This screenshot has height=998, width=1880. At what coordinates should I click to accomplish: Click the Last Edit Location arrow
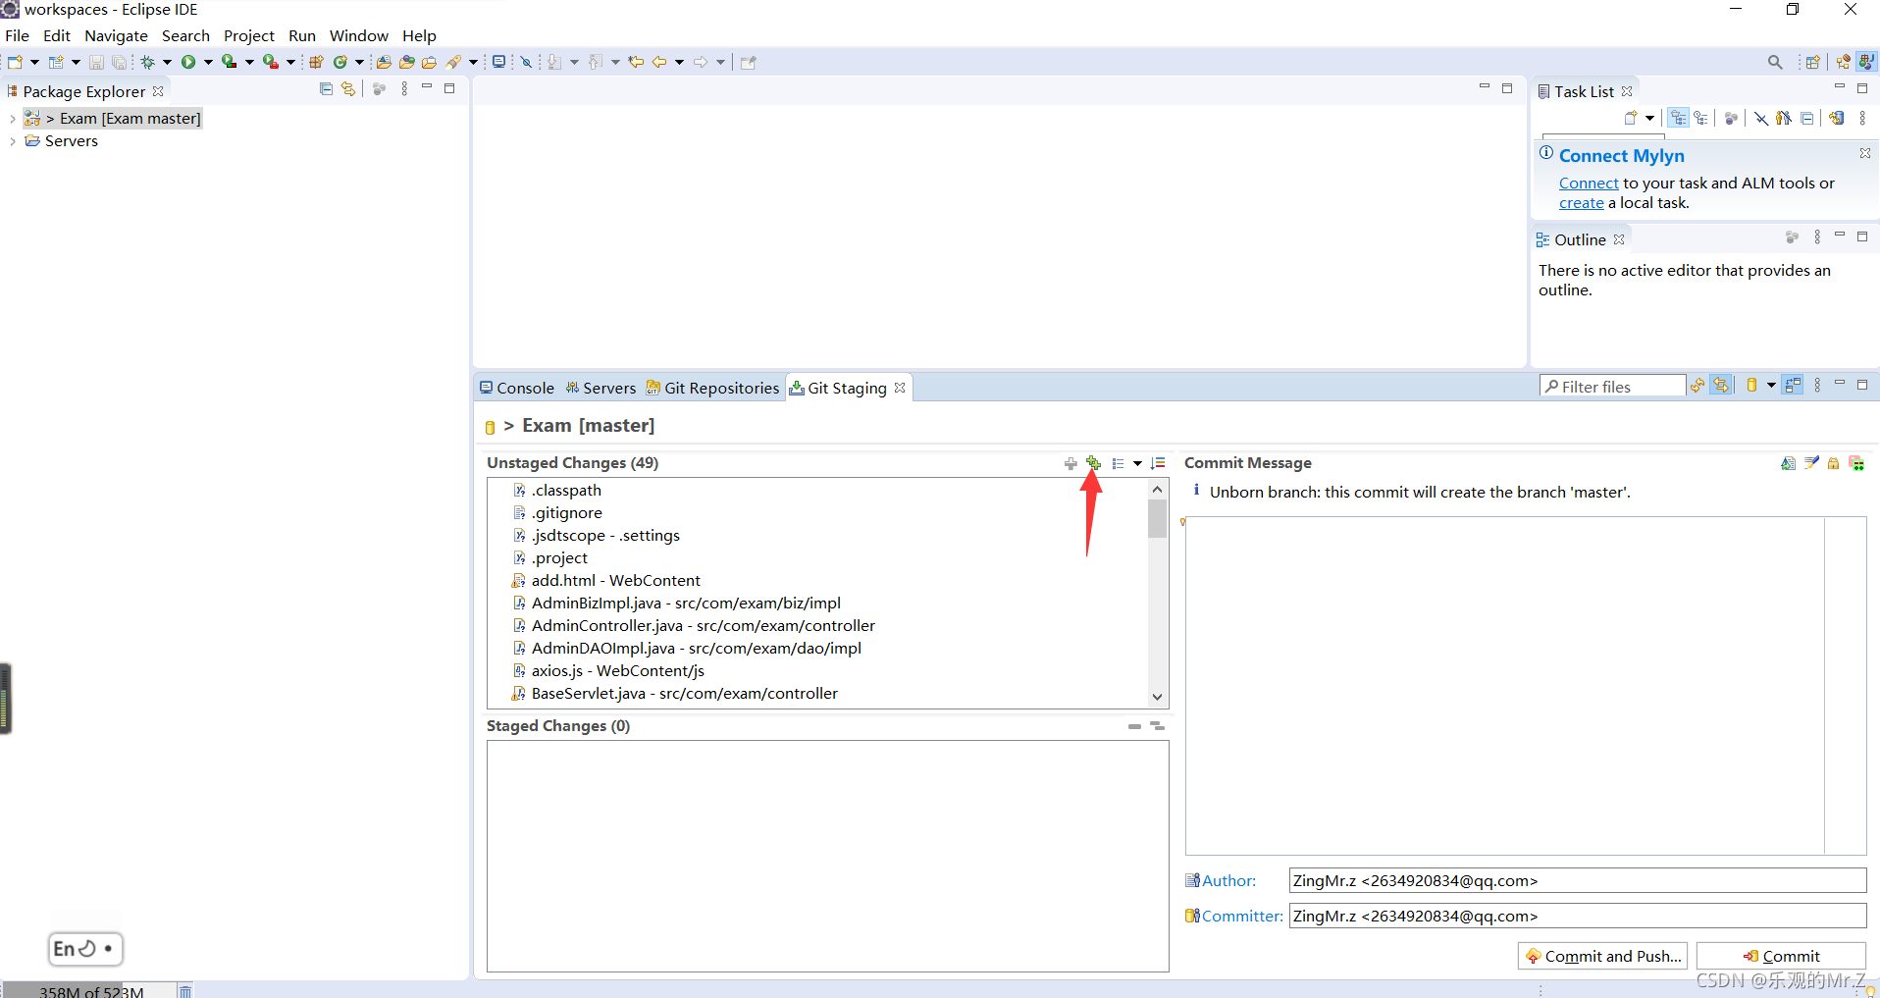[636, 62]
